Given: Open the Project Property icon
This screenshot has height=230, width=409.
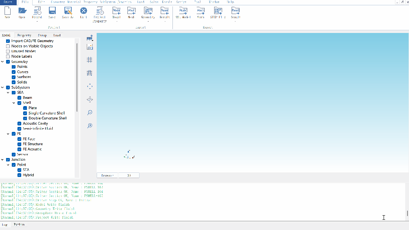Looking at the screenshot, I should (x=100, y=11).
